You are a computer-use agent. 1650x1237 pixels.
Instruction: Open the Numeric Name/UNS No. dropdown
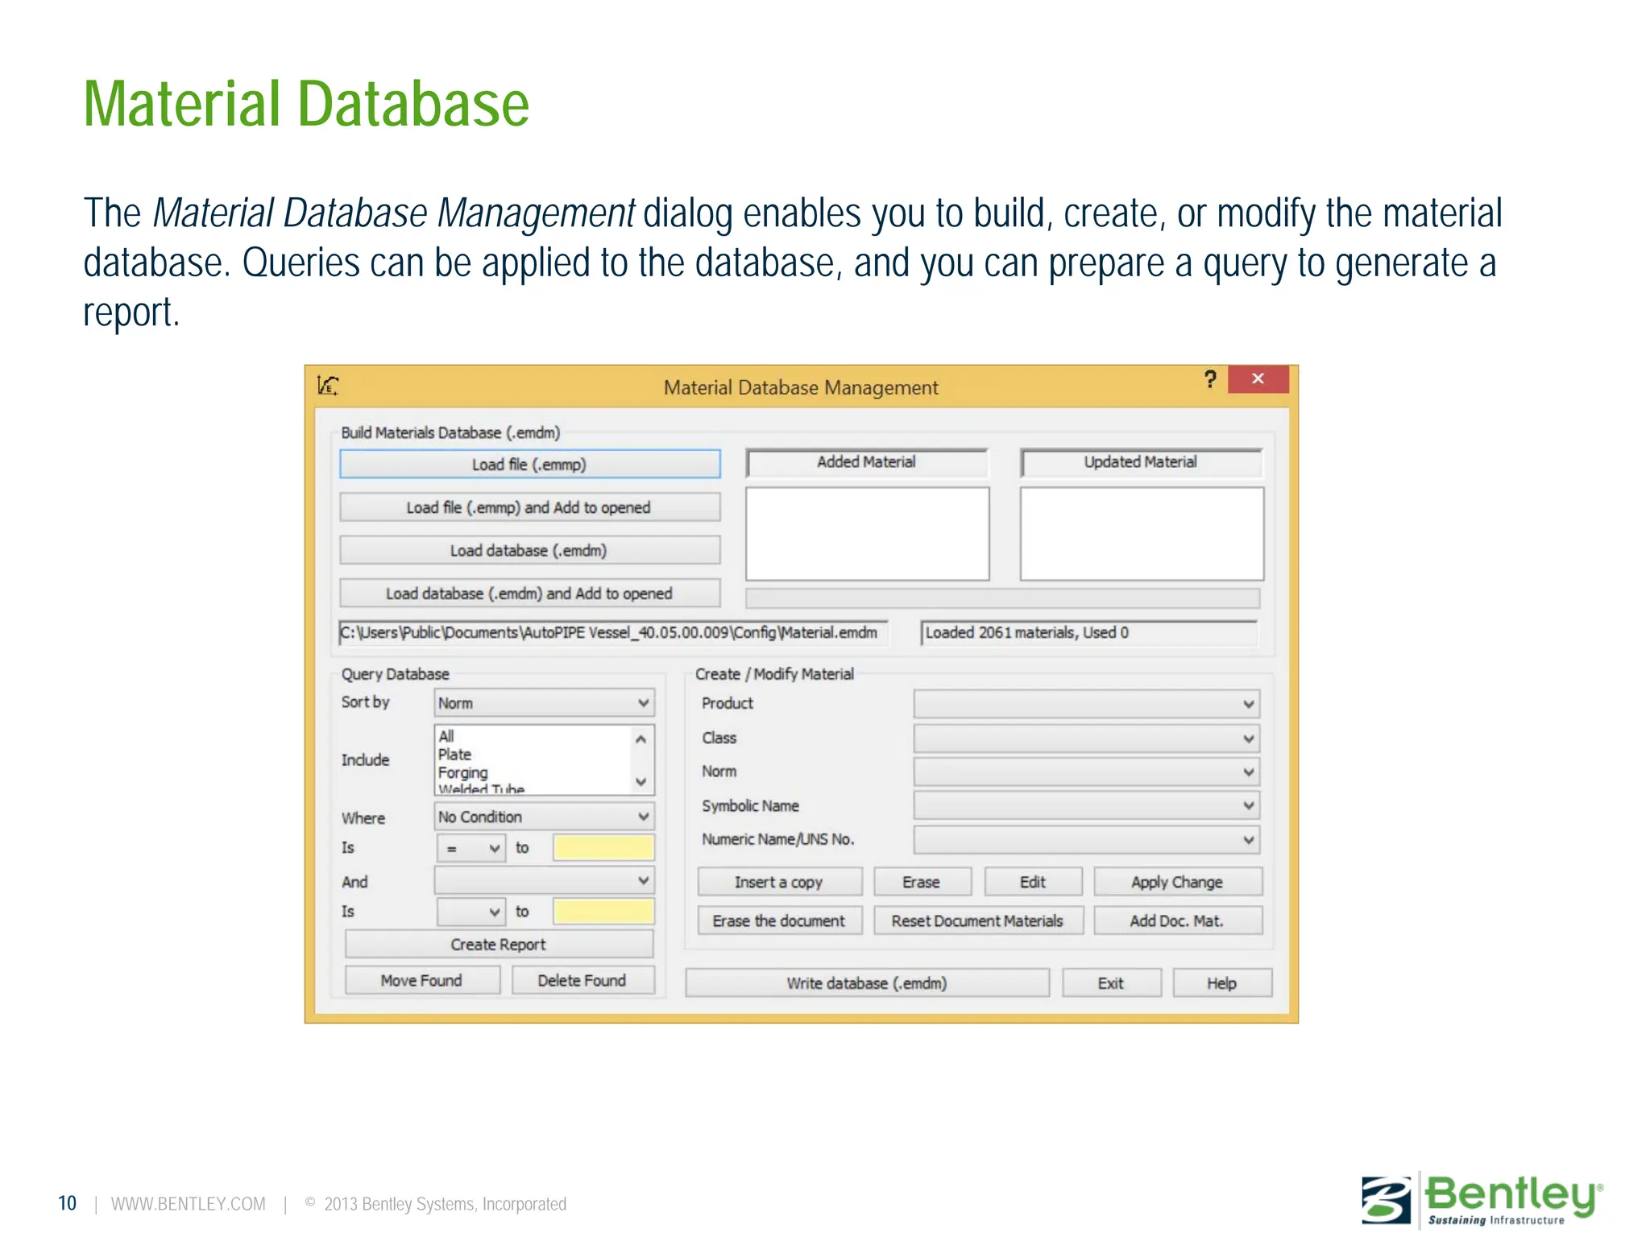pos(1086,840)
